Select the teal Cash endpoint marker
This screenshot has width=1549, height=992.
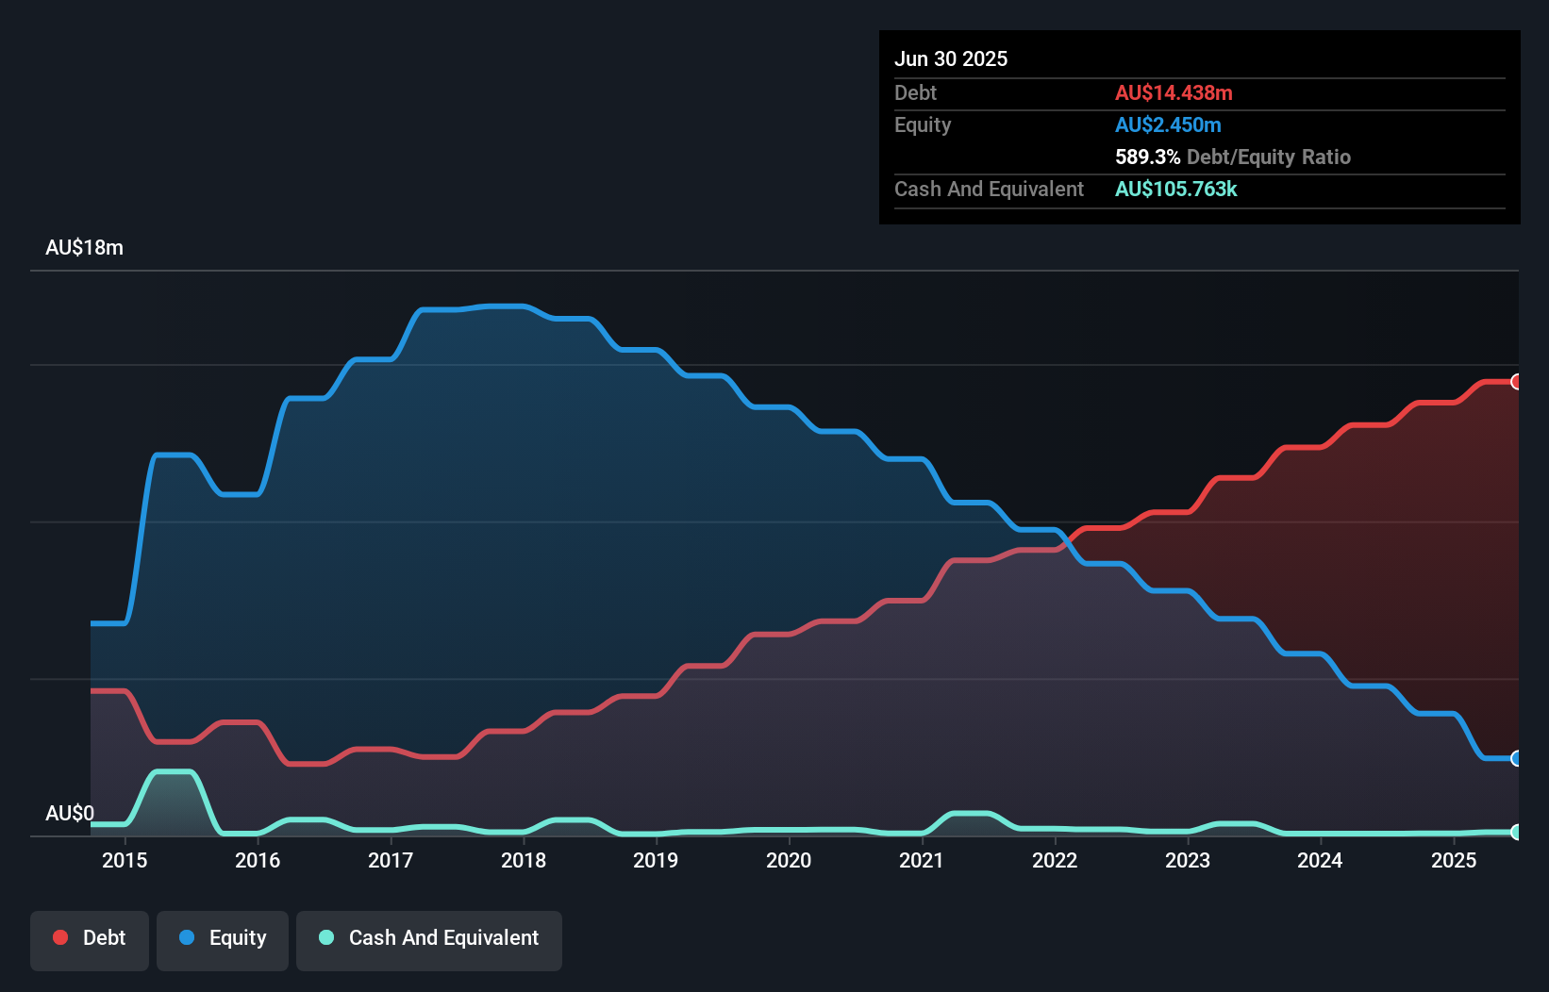click(x=1516, y=832)
